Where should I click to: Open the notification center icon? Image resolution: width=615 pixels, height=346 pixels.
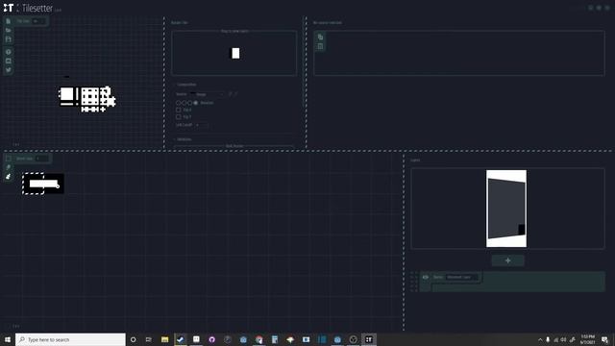[x=604, y=339]
